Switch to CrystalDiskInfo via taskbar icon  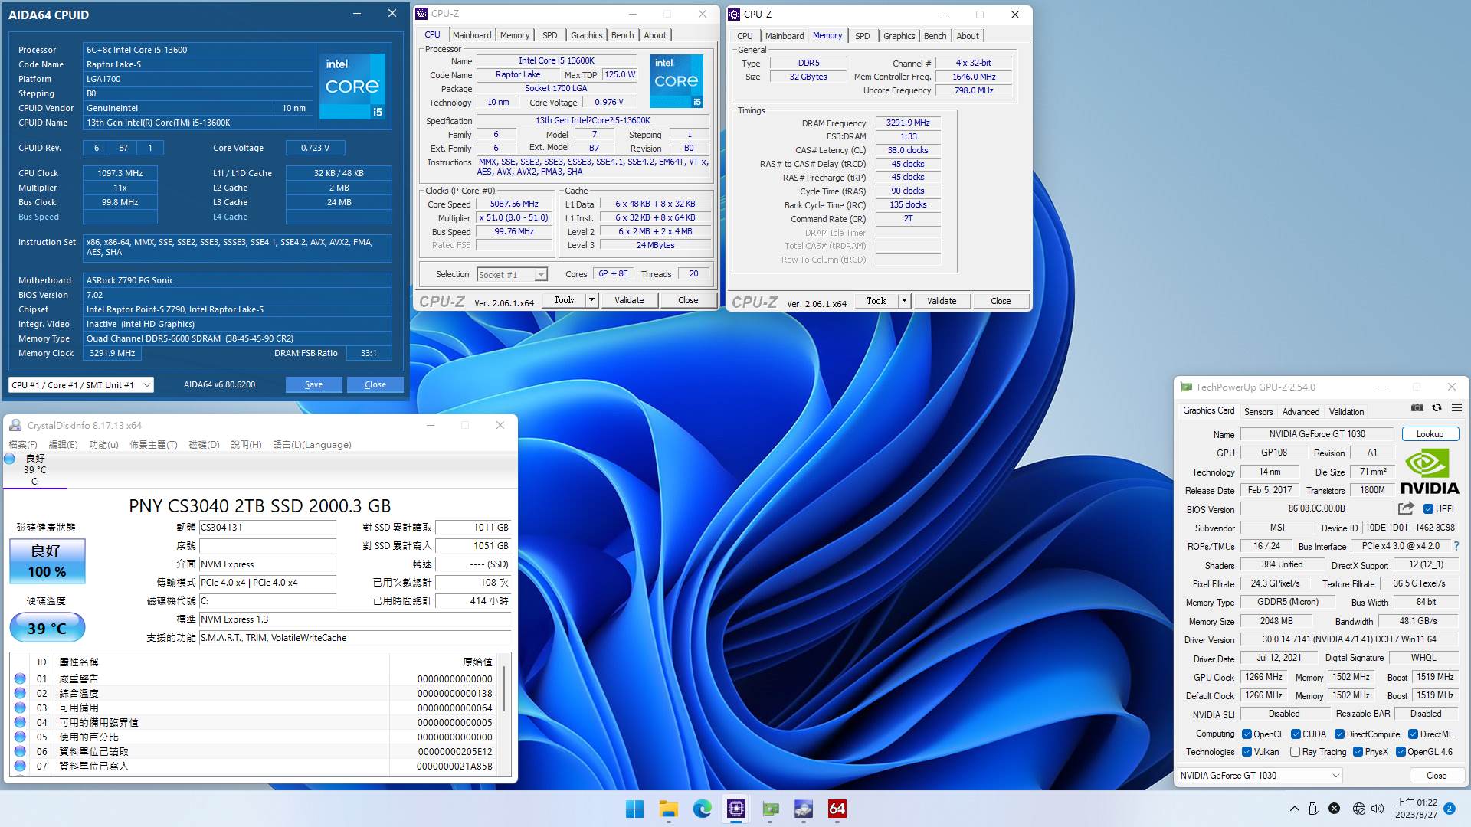(x=804, y=809)
